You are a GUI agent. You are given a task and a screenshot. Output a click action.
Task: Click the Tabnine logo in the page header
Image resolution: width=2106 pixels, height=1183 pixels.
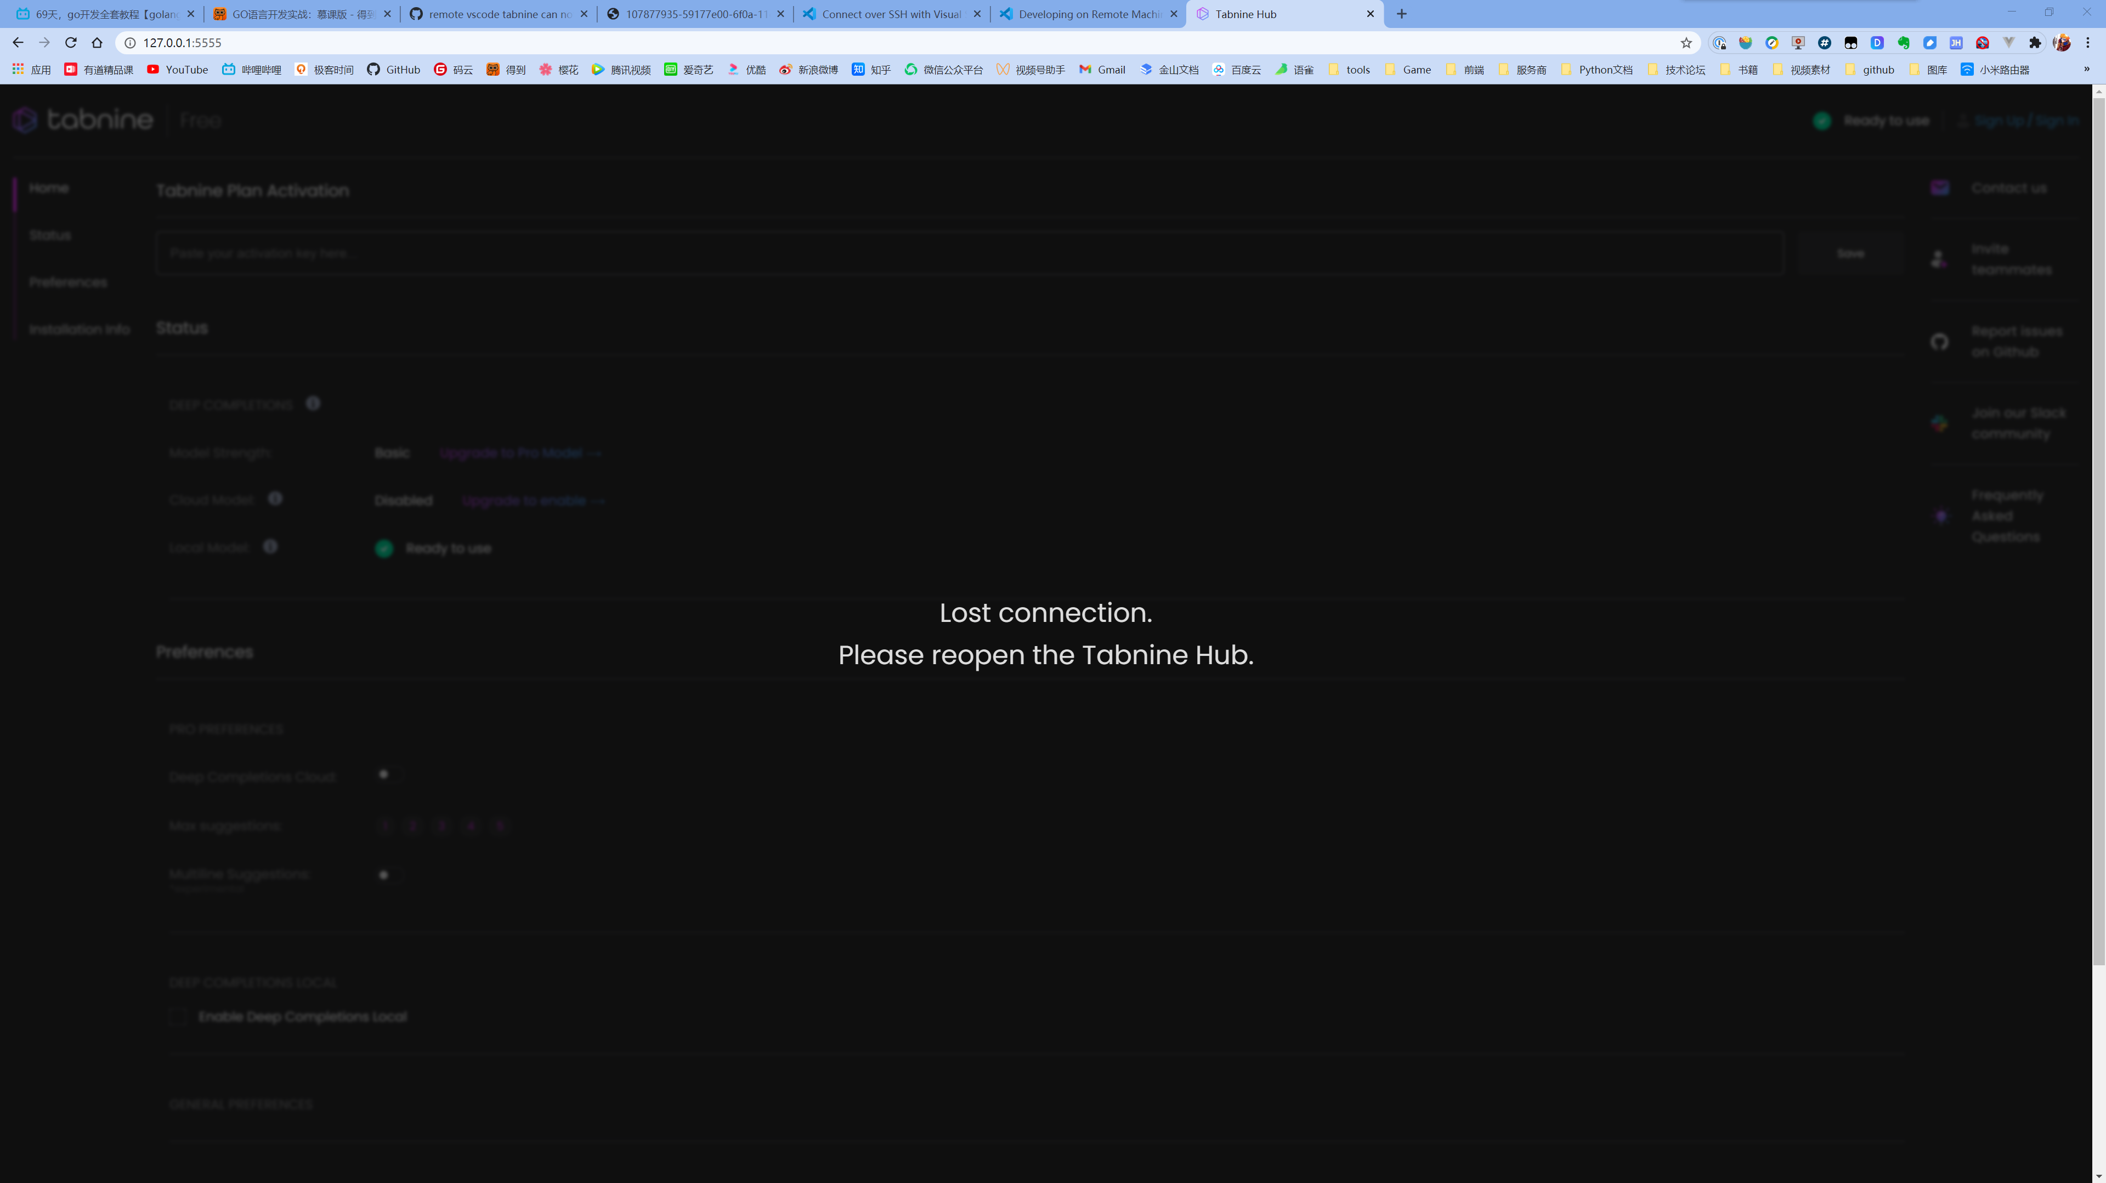point(82,120)
